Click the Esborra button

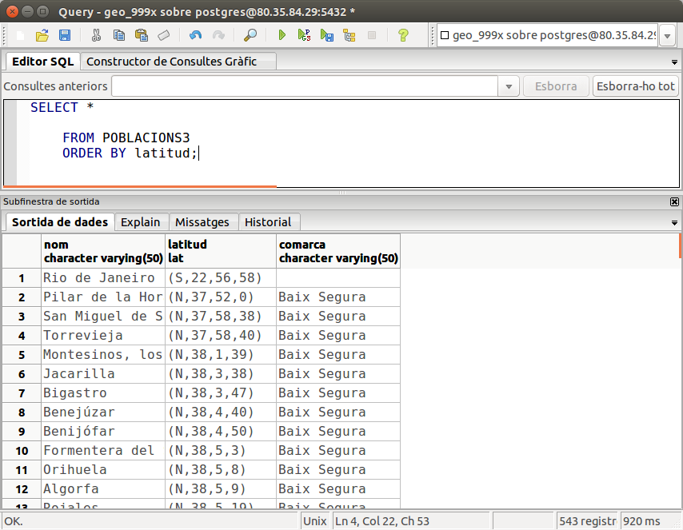pos(556,86)
